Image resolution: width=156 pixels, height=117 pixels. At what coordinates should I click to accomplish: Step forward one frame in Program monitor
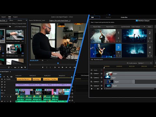coord(66,67)
